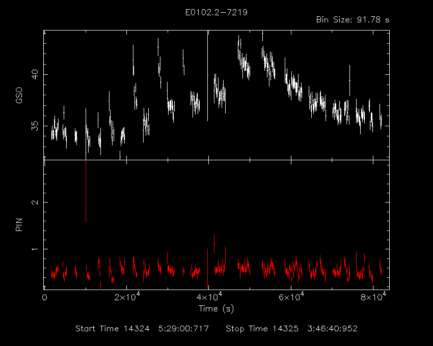Click the x-axis tick label 8×10^4
This screenshot has height=346, width=433.
pos(373,297)
